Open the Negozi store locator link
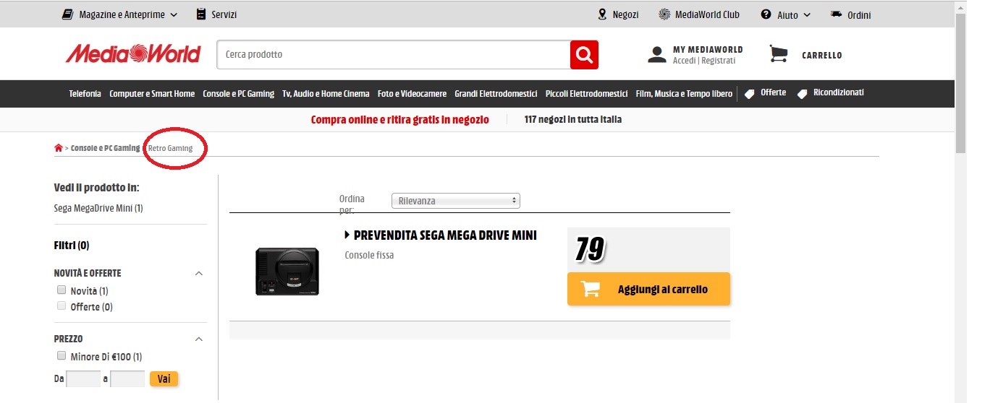Image resolution: width=990 pixels, height=403 pixels. 625,14
